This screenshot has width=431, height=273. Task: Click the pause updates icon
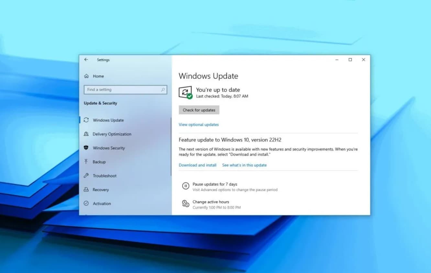pyautogui.click(x=186, y=186)
